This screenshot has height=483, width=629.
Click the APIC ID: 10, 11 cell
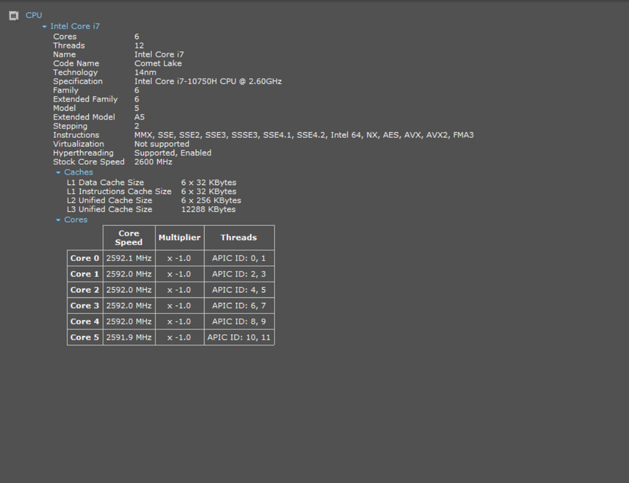[239, 337]
